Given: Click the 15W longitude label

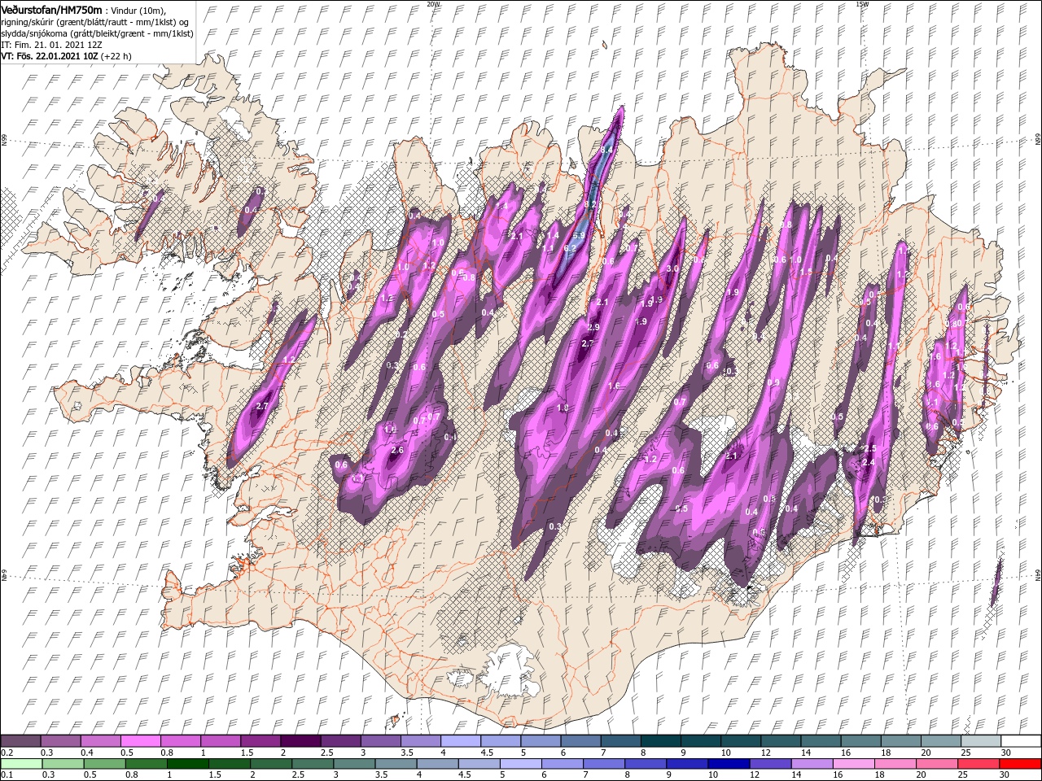Looking at the screenshot, I should click(x=862, y=3).
